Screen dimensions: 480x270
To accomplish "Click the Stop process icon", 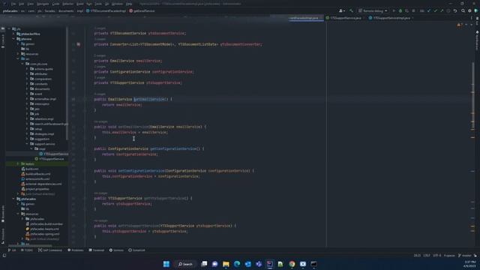I will point(413,10).
